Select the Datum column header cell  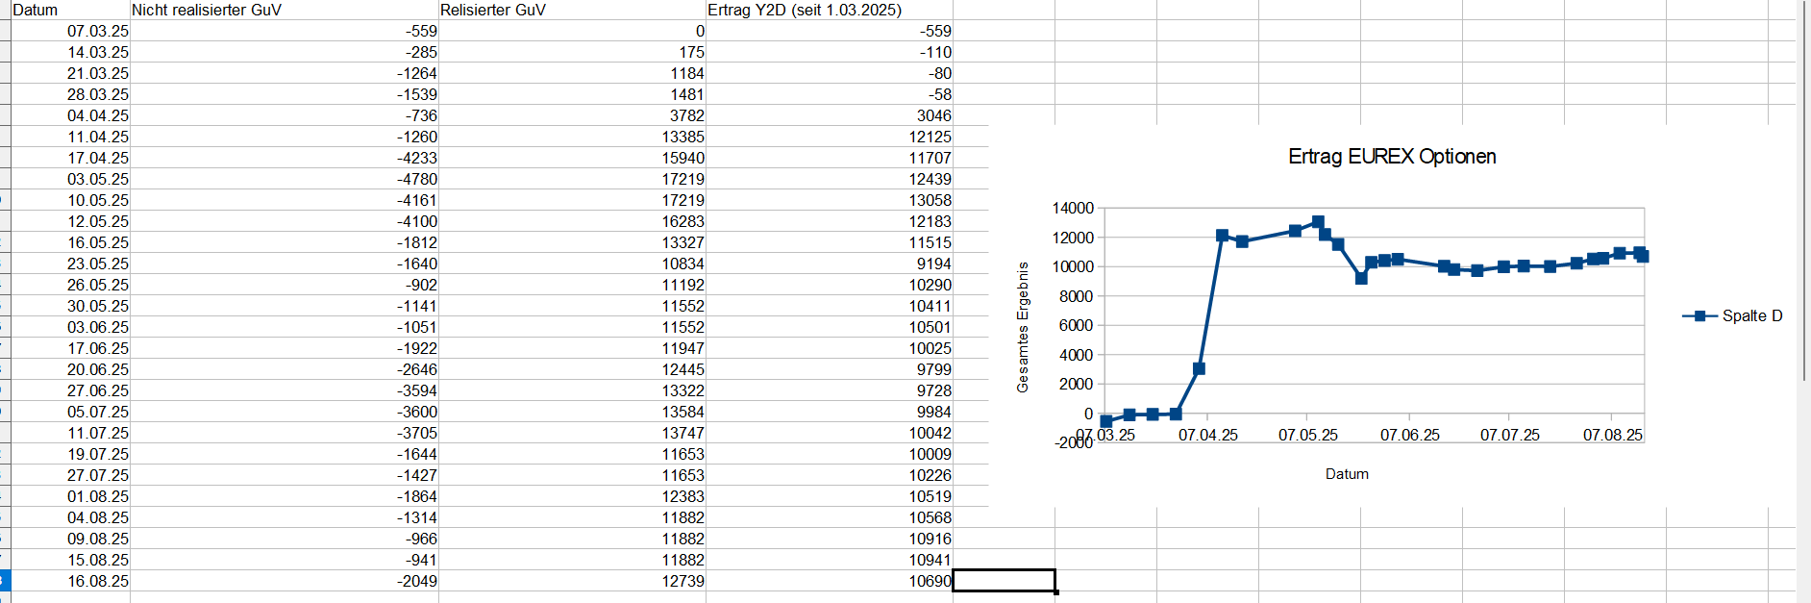click(69, 10)
